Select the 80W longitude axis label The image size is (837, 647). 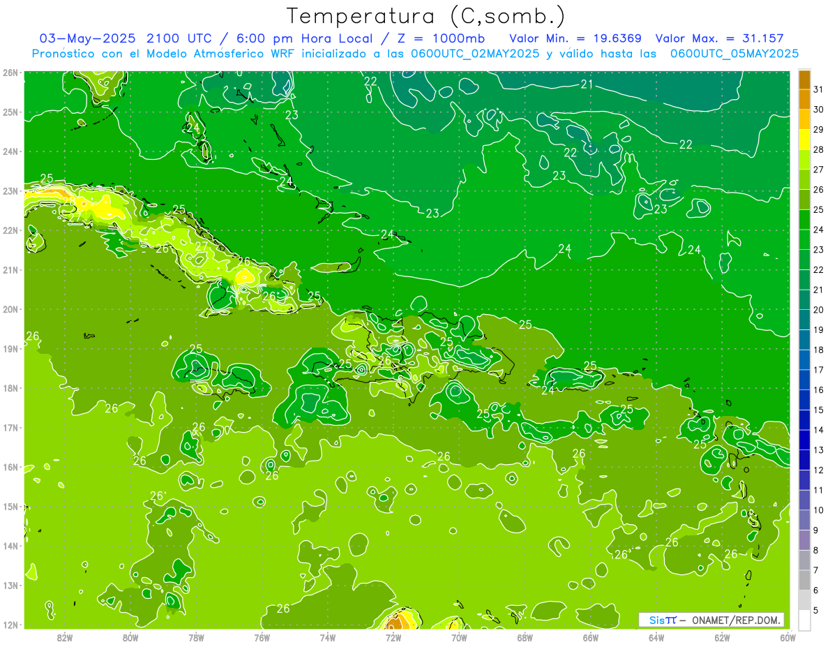(x=130, y=637)
